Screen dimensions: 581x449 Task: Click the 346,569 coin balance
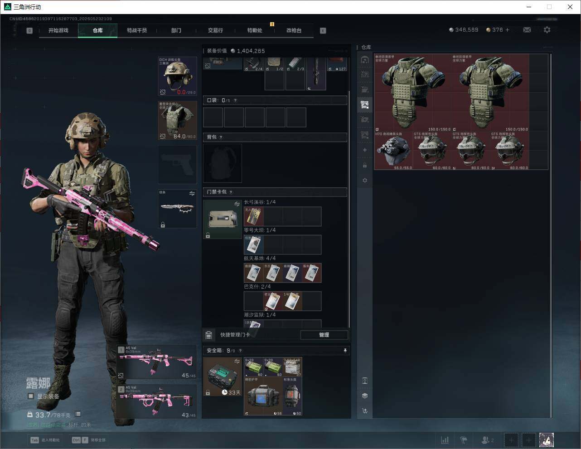point(464,30)
